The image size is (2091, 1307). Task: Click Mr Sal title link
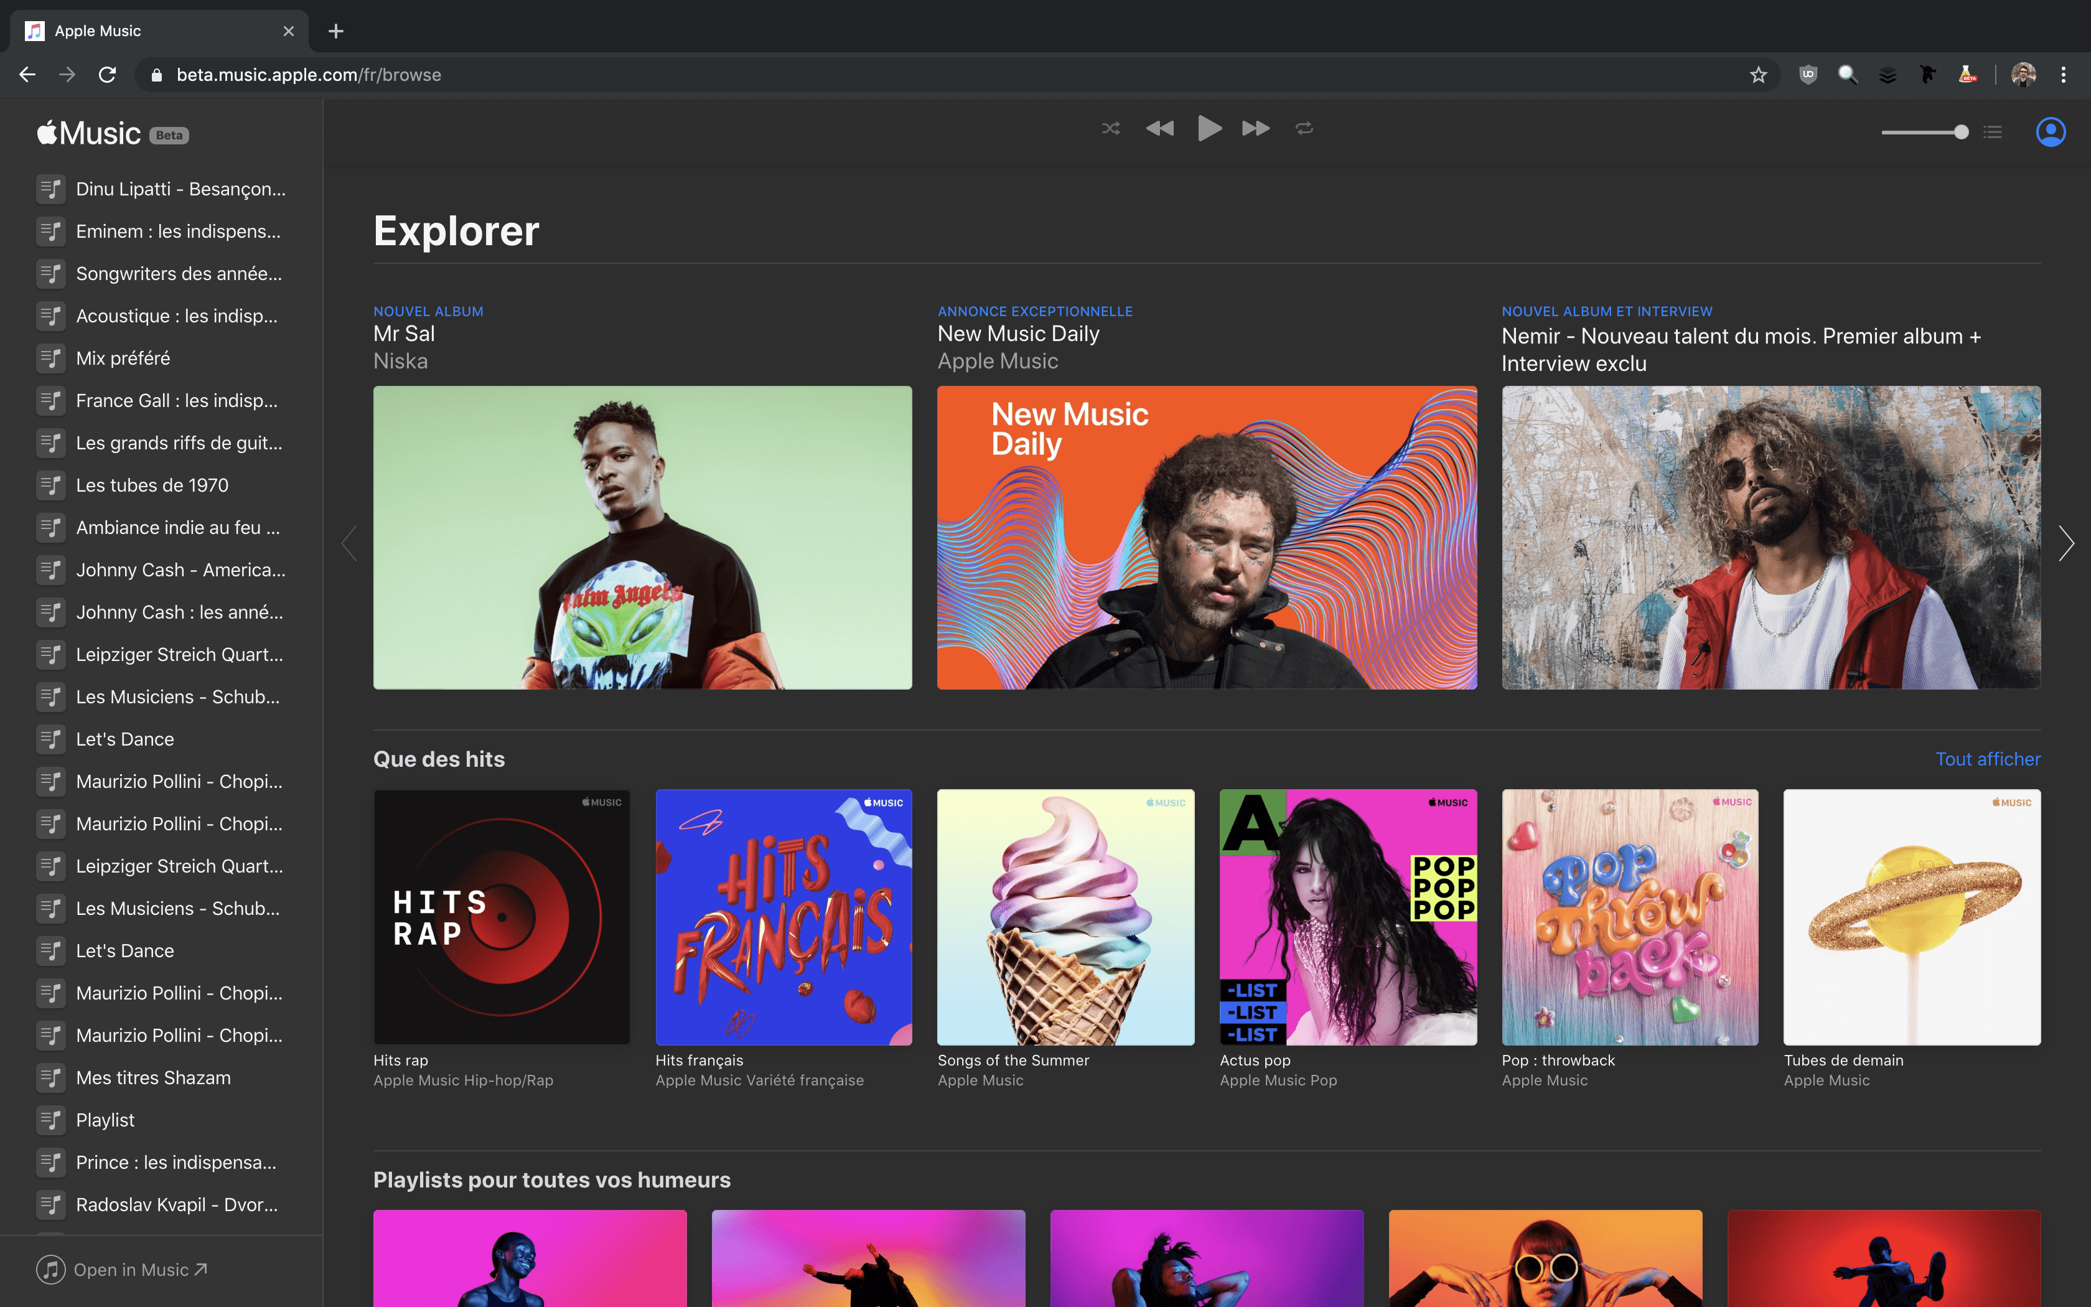[x=405, y=334]
